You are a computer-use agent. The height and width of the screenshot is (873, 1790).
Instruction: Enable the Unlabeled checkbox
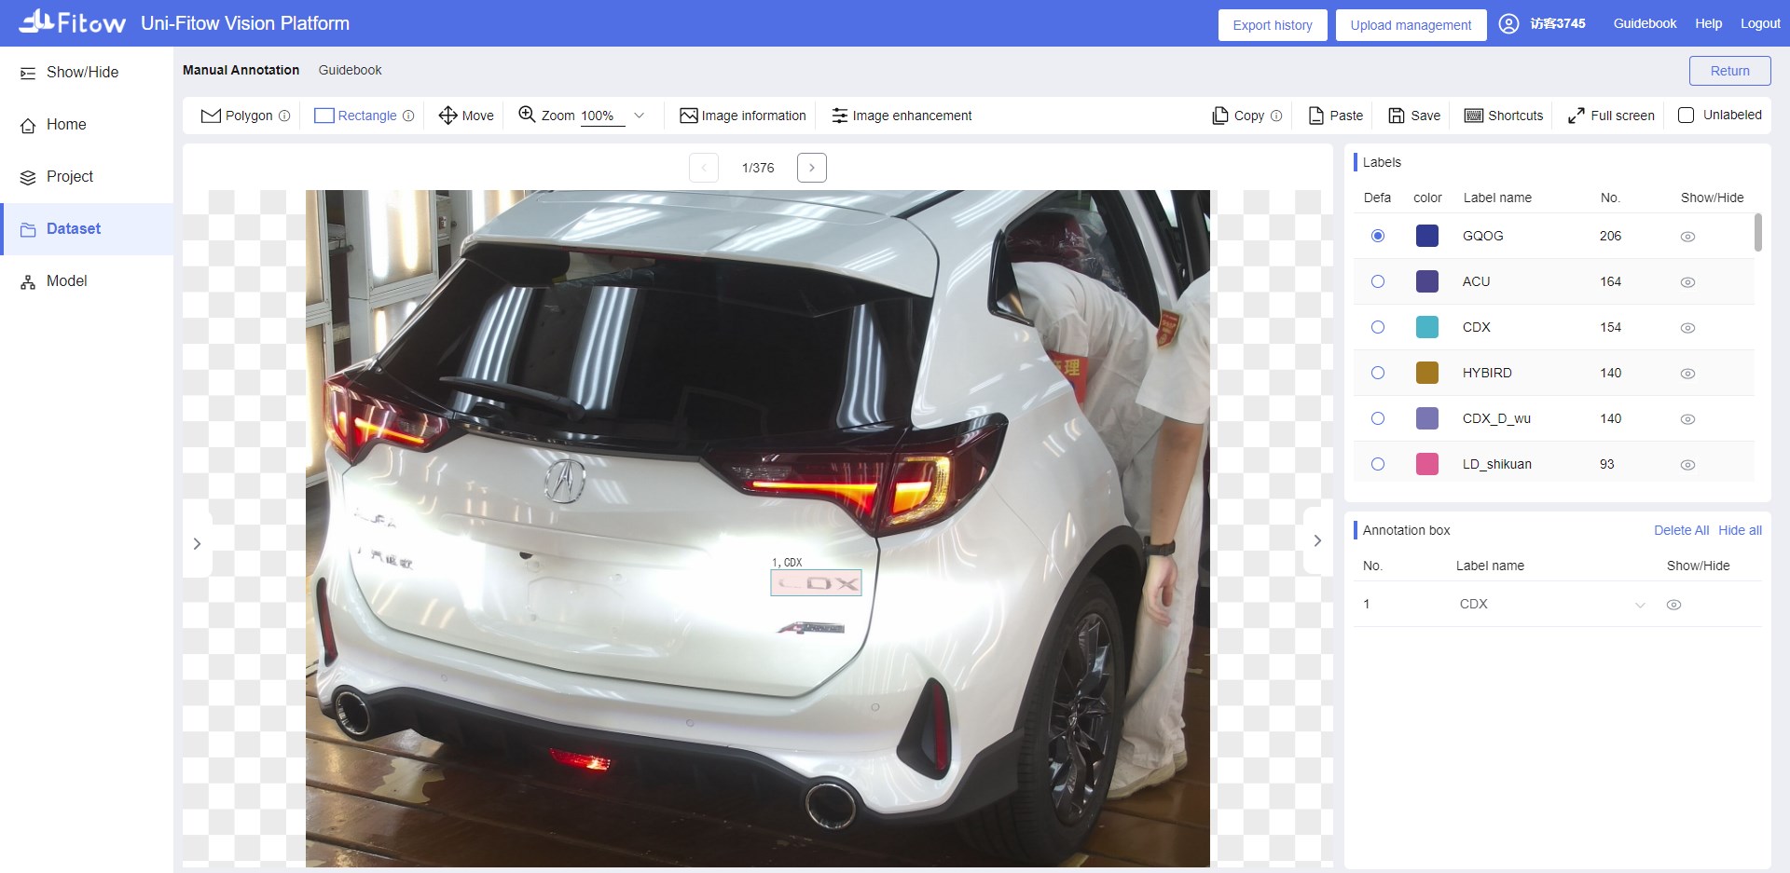pyautogui.click(x=1686, y=116)
